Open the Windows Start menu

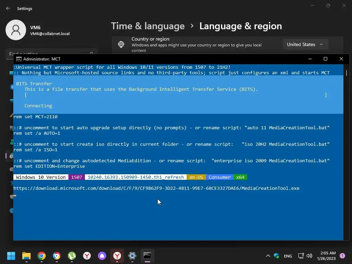pyautogui.click(x=11, y=256)
